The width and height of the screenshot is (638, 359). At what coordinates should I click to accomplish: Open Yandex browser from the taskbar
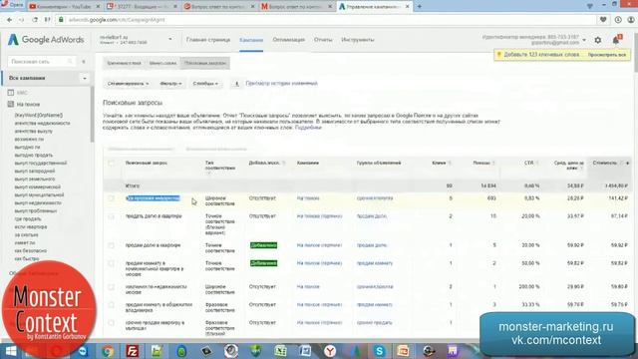coord(330,351)
